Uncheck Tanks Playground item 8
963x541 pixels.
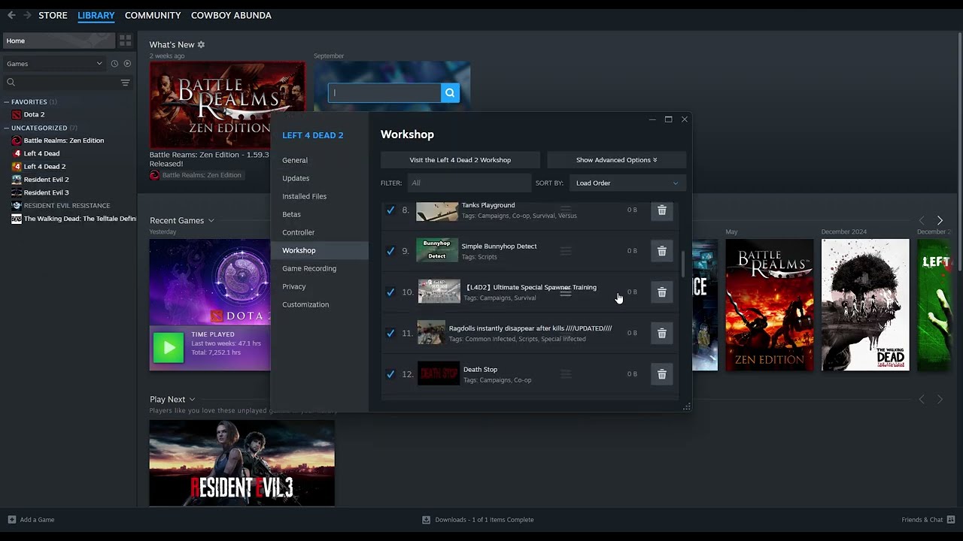(x=390, y=210)
